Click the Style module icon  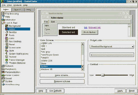pos(7,51)
